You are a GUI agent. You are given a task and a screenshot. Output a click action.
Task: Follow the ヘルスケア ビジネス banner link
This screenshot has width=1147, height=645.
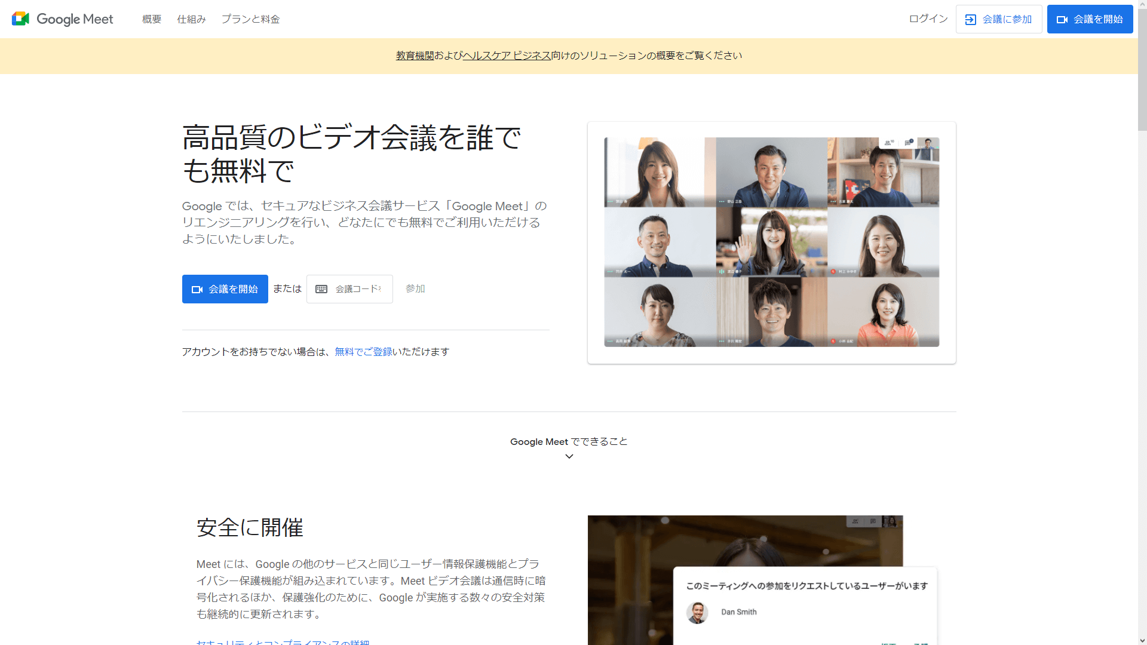click(507, 56)
